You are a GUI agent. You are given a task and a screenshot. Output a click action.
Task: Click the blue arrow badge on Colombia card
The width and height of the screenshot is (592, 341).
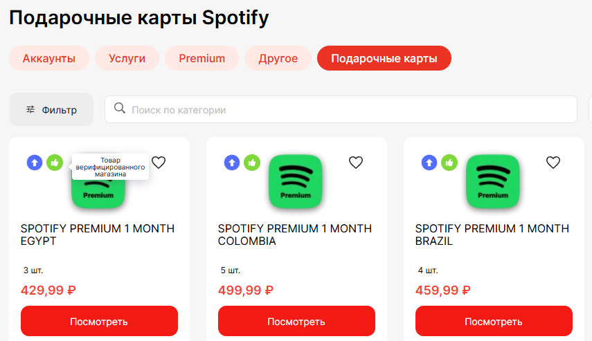point(232,163)
